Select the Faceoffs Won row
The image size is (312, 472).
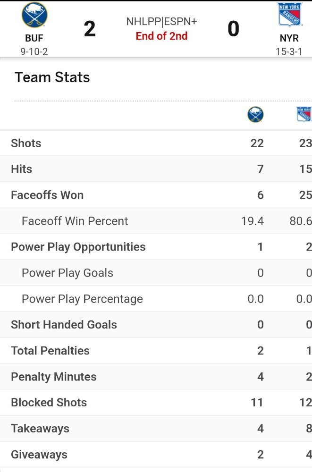click(156, 195)
